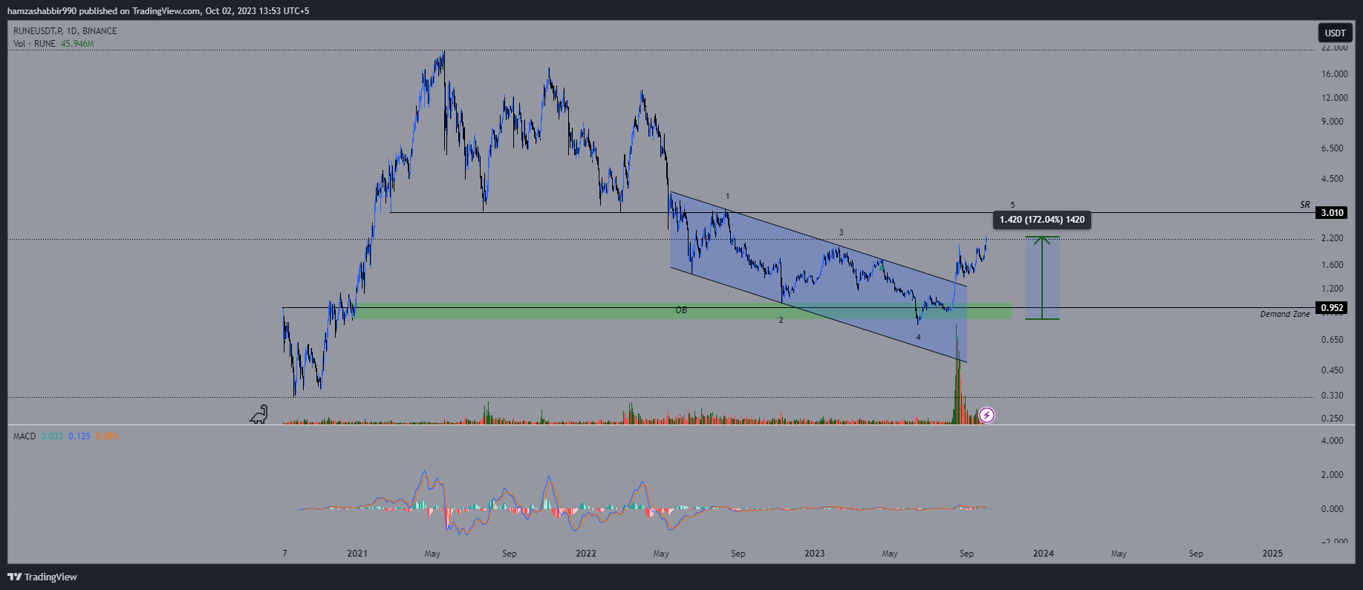Click the Vol · RUNE indicator label
This screenshot has width=1363, height=590.
[x=34, y=44]
